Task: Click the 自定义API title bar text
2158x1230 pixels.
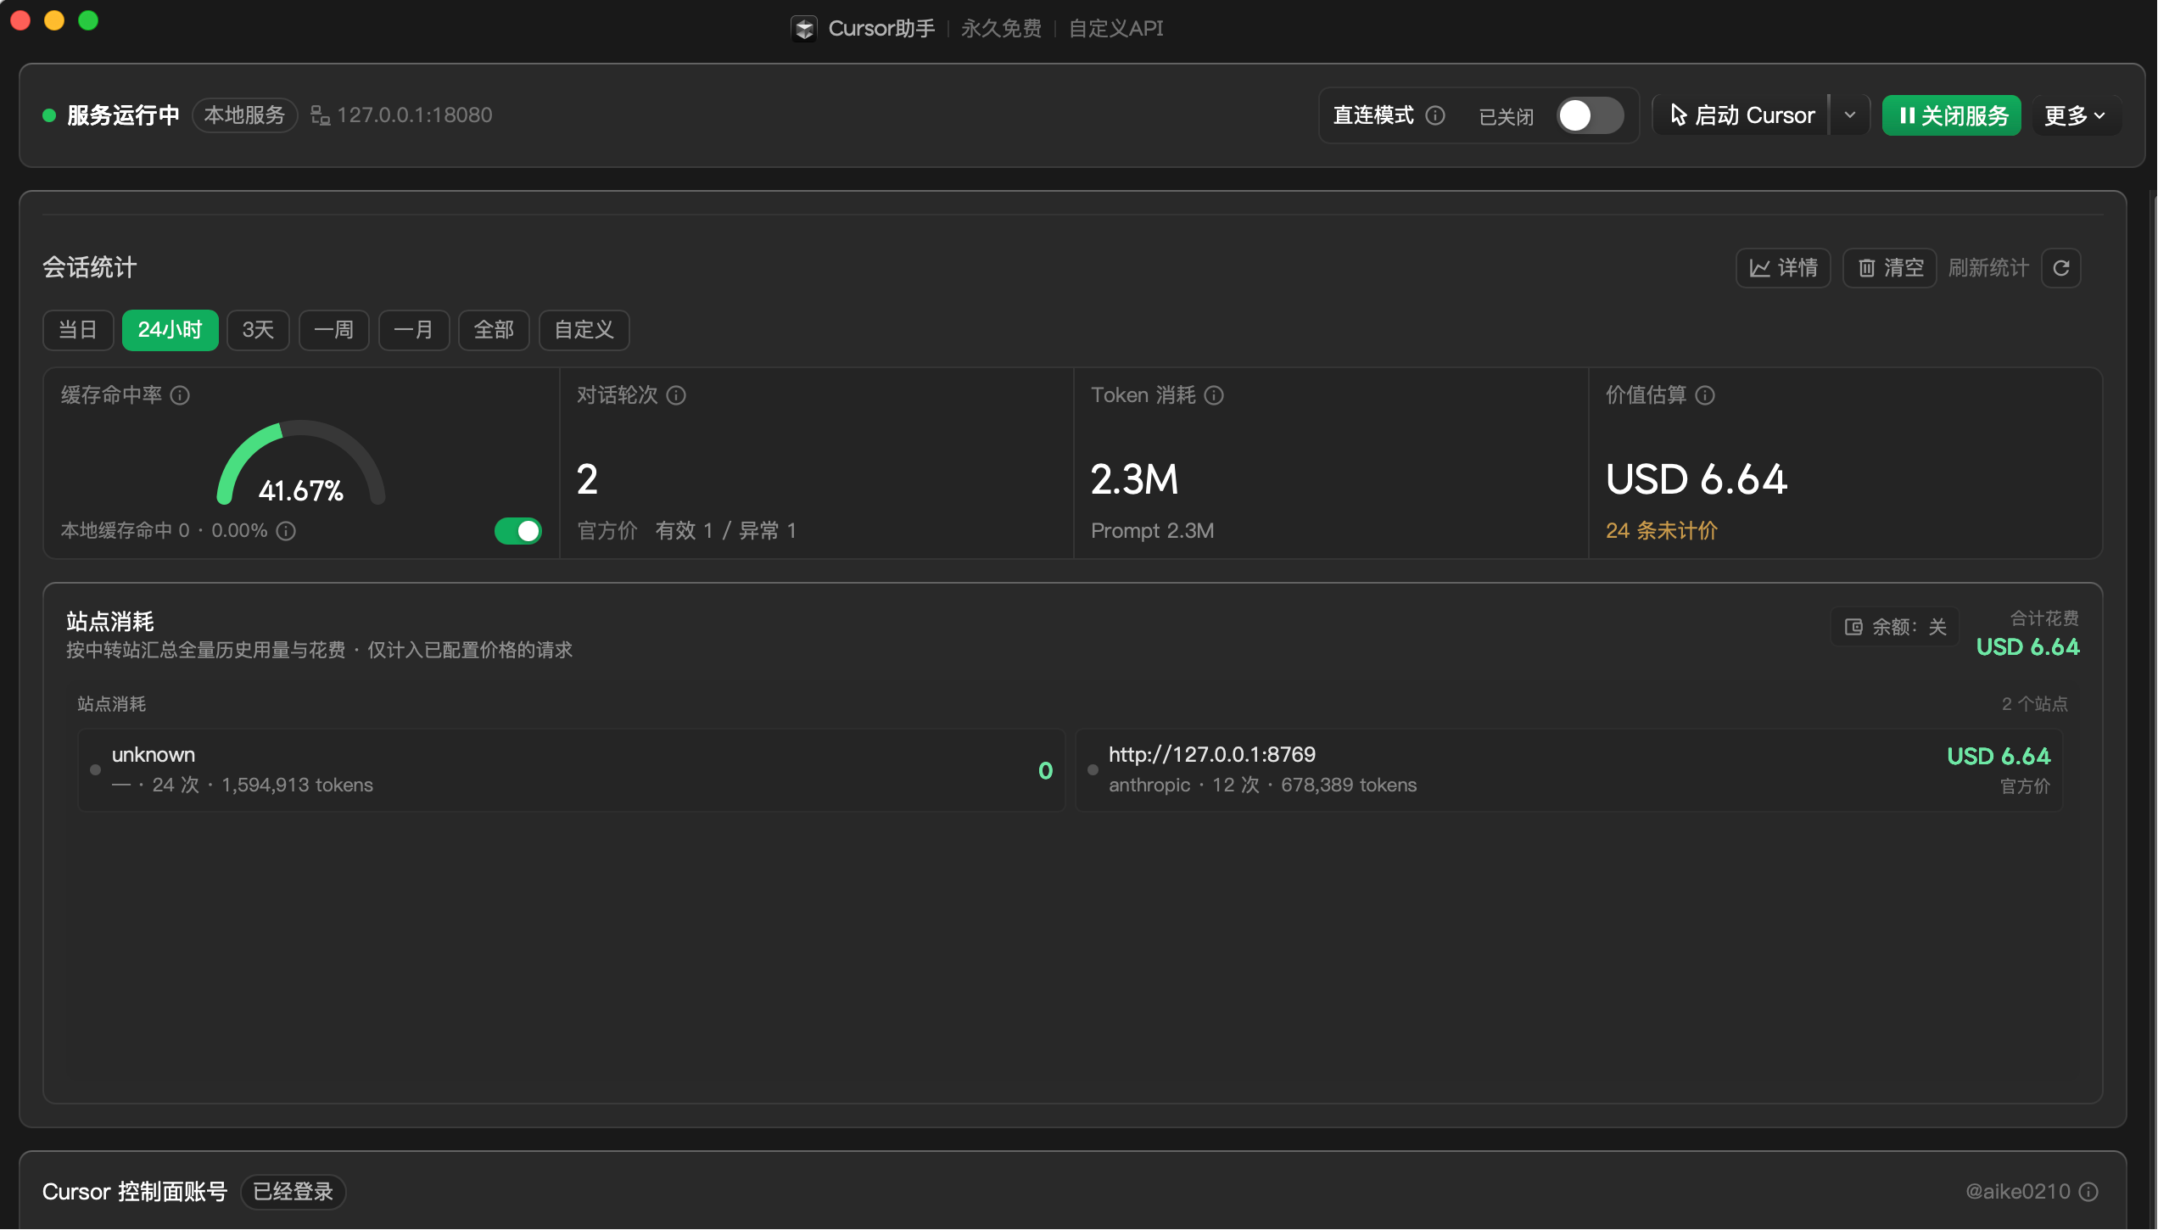Action: tap(1115, 29)
